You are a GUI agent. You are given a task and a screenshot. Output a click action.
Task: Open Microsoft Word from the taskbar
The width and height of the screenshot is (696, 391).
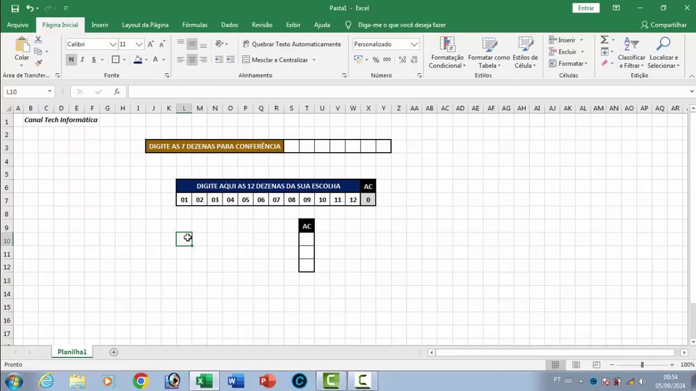[x=235, y=381]
